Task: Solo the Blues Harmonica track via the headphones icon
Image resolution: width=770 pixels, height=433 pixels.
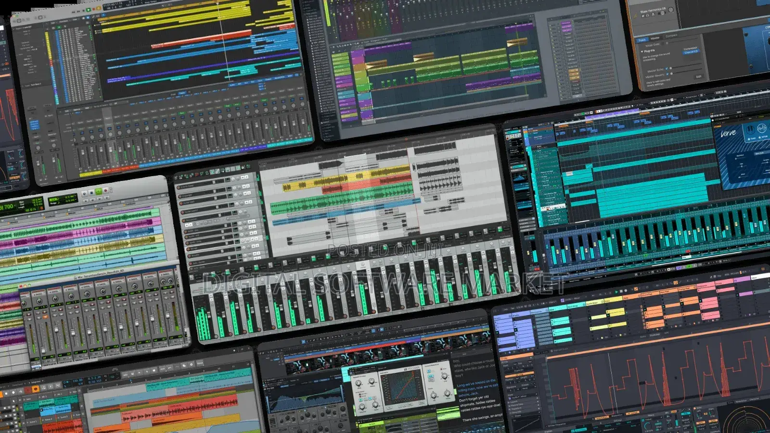Action: [x=648, y=15]
